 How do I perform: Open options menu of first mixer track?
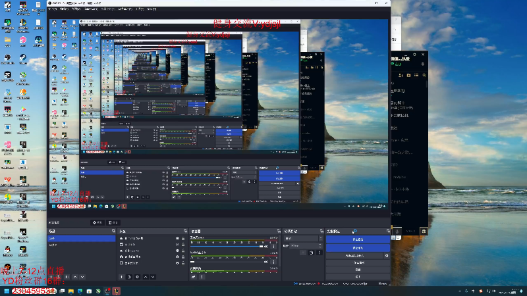point(273,247)
